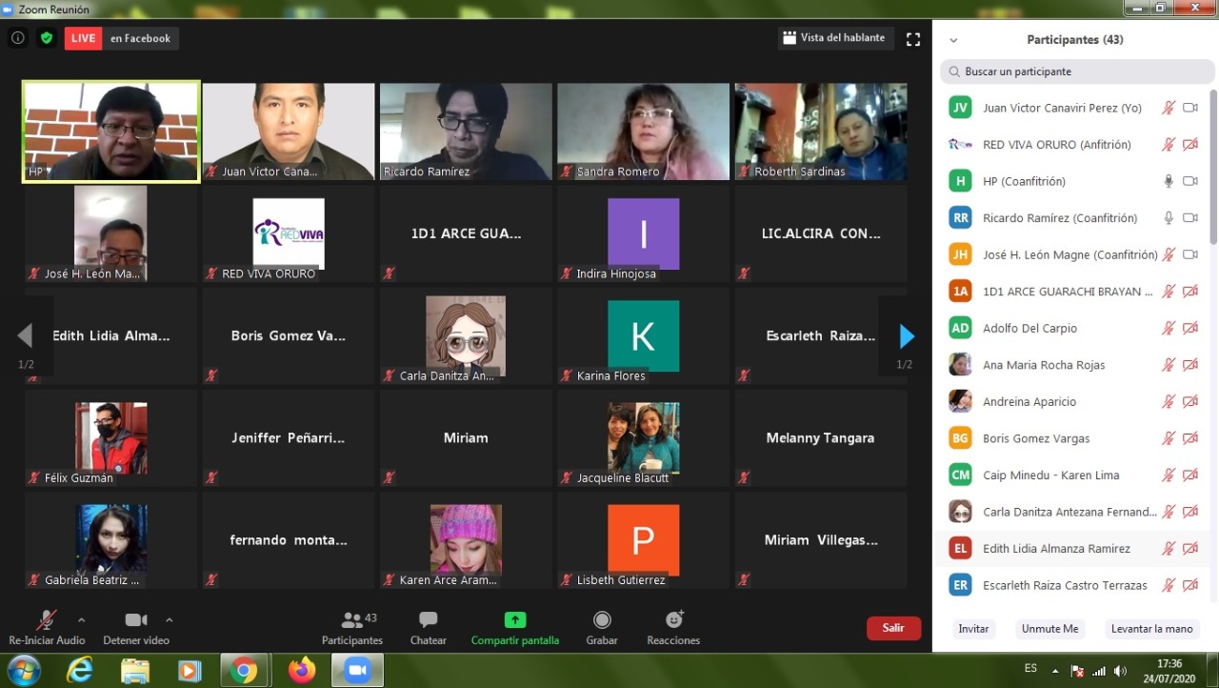Click Boris Gomez Vargas disabled camera icon
1219x688 pixels.
click(x=1189, y=438)
